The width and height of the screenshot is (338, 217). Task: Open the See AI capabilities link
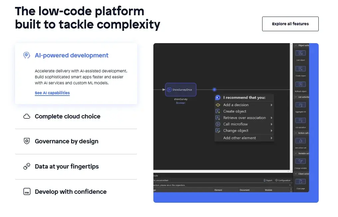click(x=52, y=93)
